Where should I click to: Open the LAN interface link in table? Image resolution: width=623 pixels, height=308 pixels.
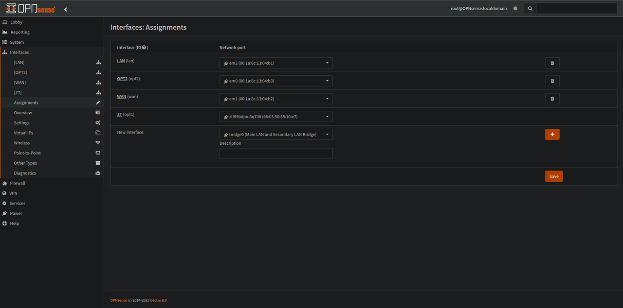coord(121,61)
